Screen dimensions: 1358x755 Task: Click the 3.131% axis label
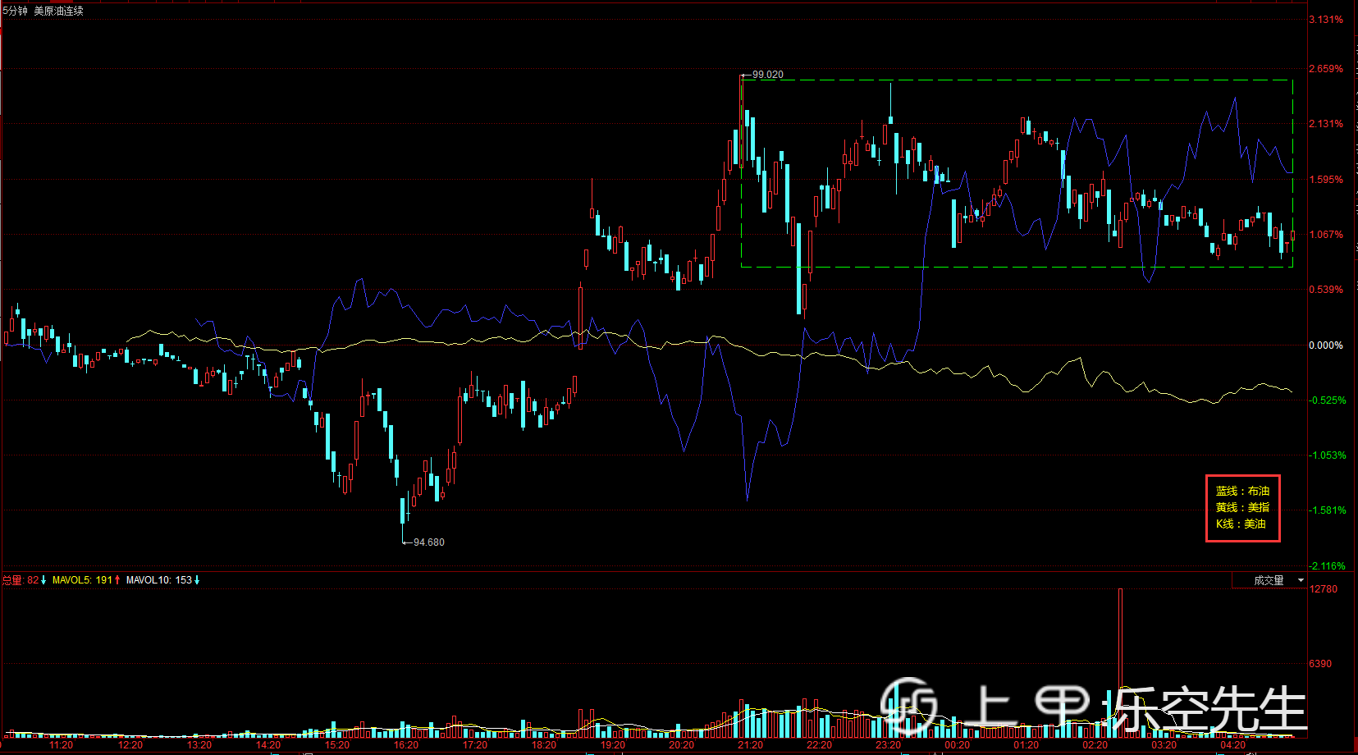click(1326, 20)
